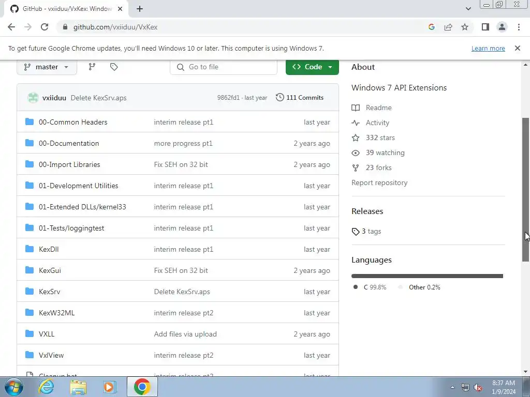Open the Windows Start button
The image size is (530, 397).
pyautogui.click(x=13, y=387)
